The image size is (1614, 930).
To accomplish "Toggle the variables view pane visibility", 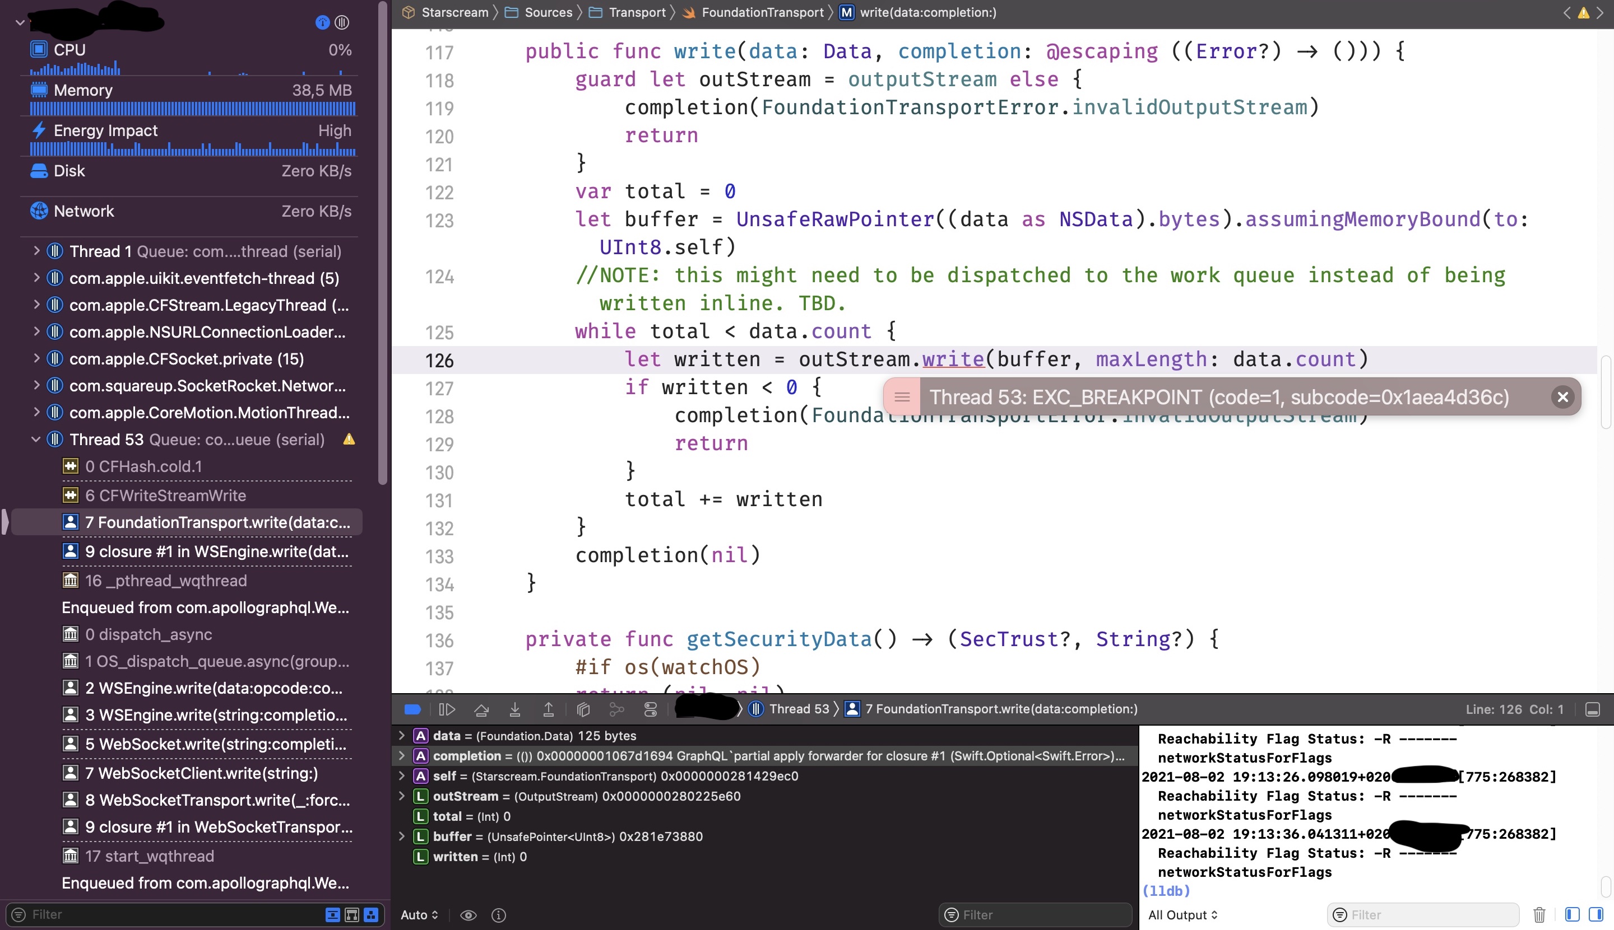I will coord(1571,914).
